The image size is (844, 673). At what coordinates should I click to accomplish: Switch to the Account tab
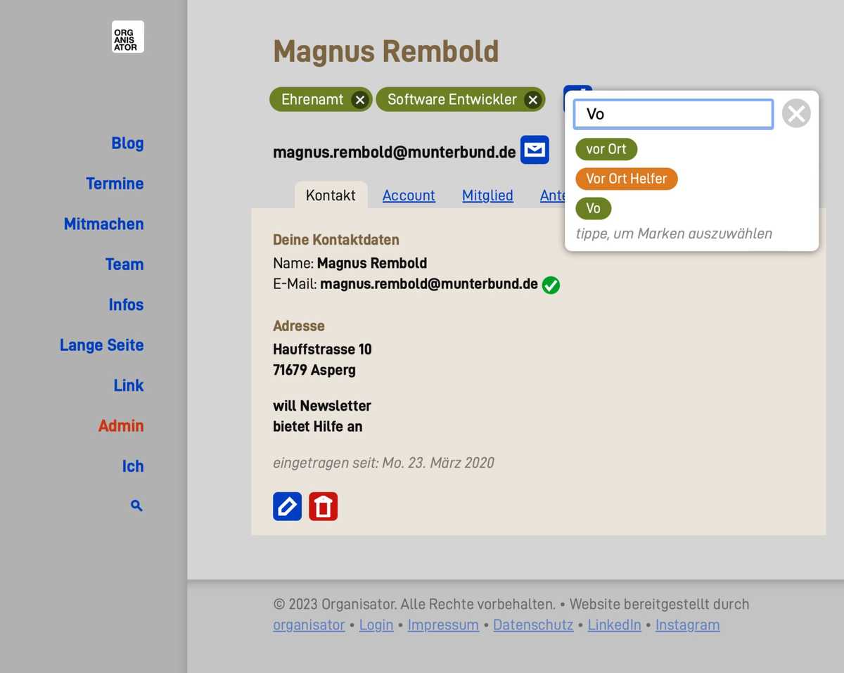click(x=409, y=196)
